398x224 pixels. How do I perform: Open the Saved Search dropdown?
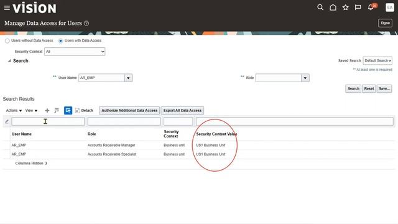[x=377, y=61]
